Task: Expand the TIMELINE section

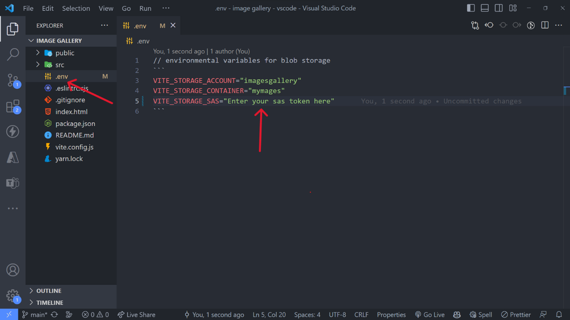Action: coord(71,302)
